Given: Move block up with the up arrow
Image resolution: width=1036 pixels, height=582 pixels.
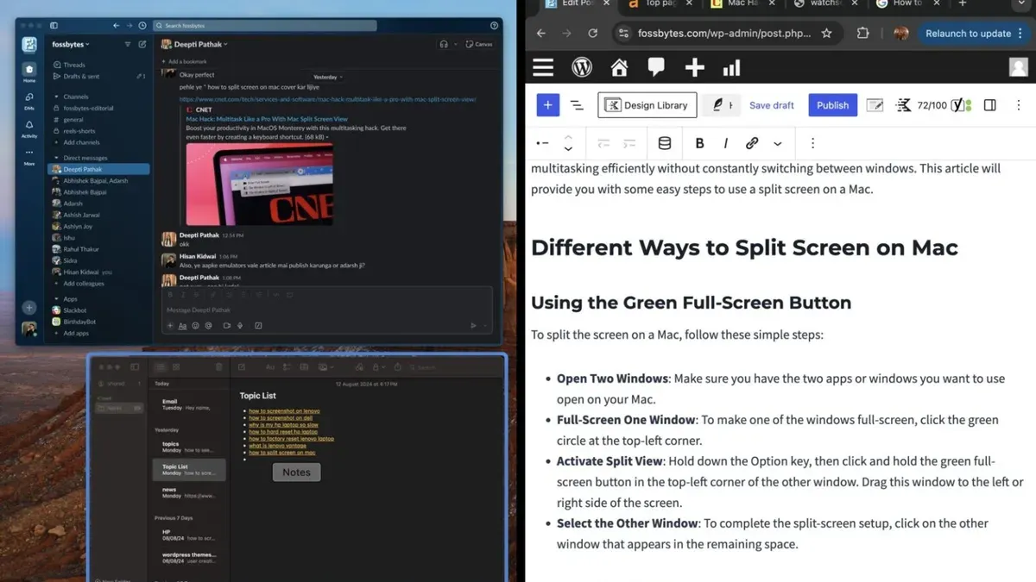Looking at the screenshot, I should (568, 137).
